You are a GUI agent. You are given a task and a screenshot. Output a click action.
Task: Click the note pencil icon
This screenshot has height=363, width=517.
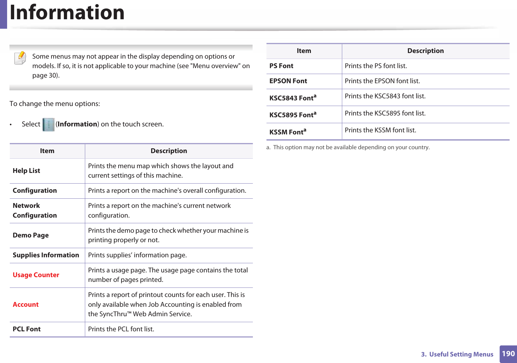click(x=20, y=58)
